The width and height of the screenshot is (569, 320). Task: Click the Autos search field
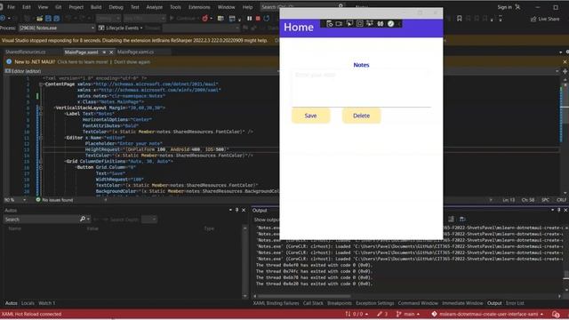41,220
